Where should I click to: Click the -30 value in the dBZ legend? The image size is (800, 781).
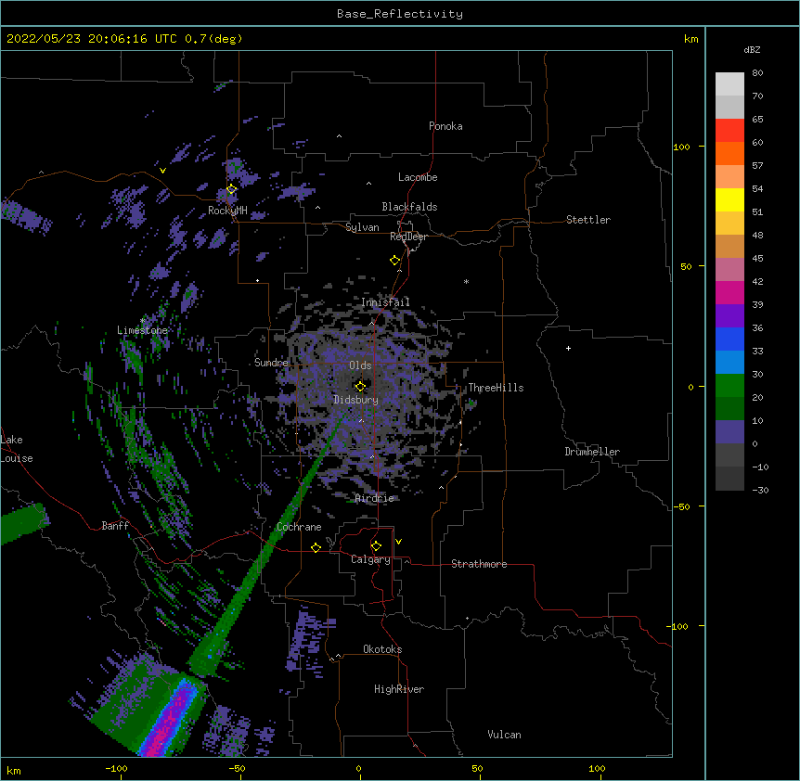pos(760,490)
